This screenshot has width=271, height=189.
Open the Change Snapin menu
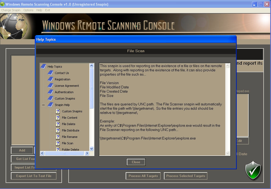(11, 10)
